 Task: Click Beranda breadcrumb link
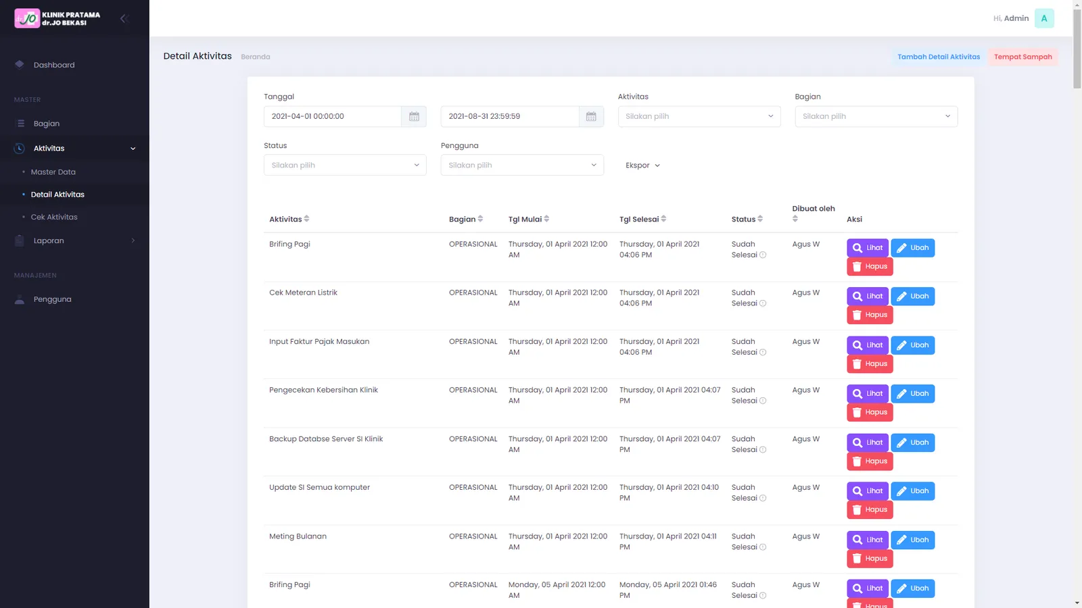(x=256, y=57)
